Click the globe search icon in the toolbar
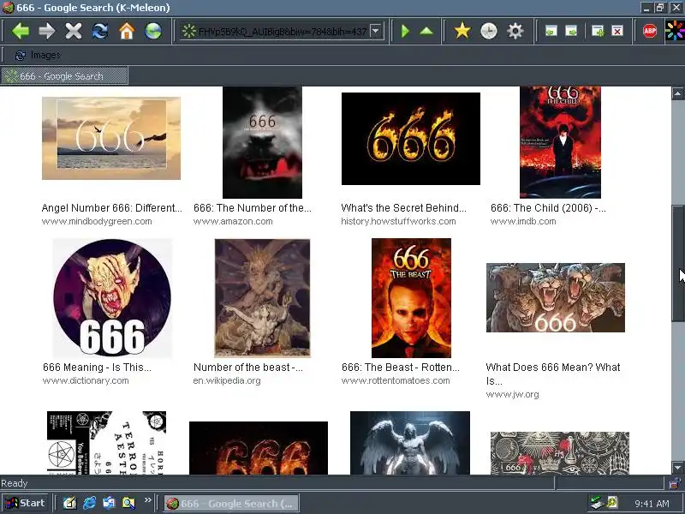Viewport: 685px width, 514px height. coord(153,31)
